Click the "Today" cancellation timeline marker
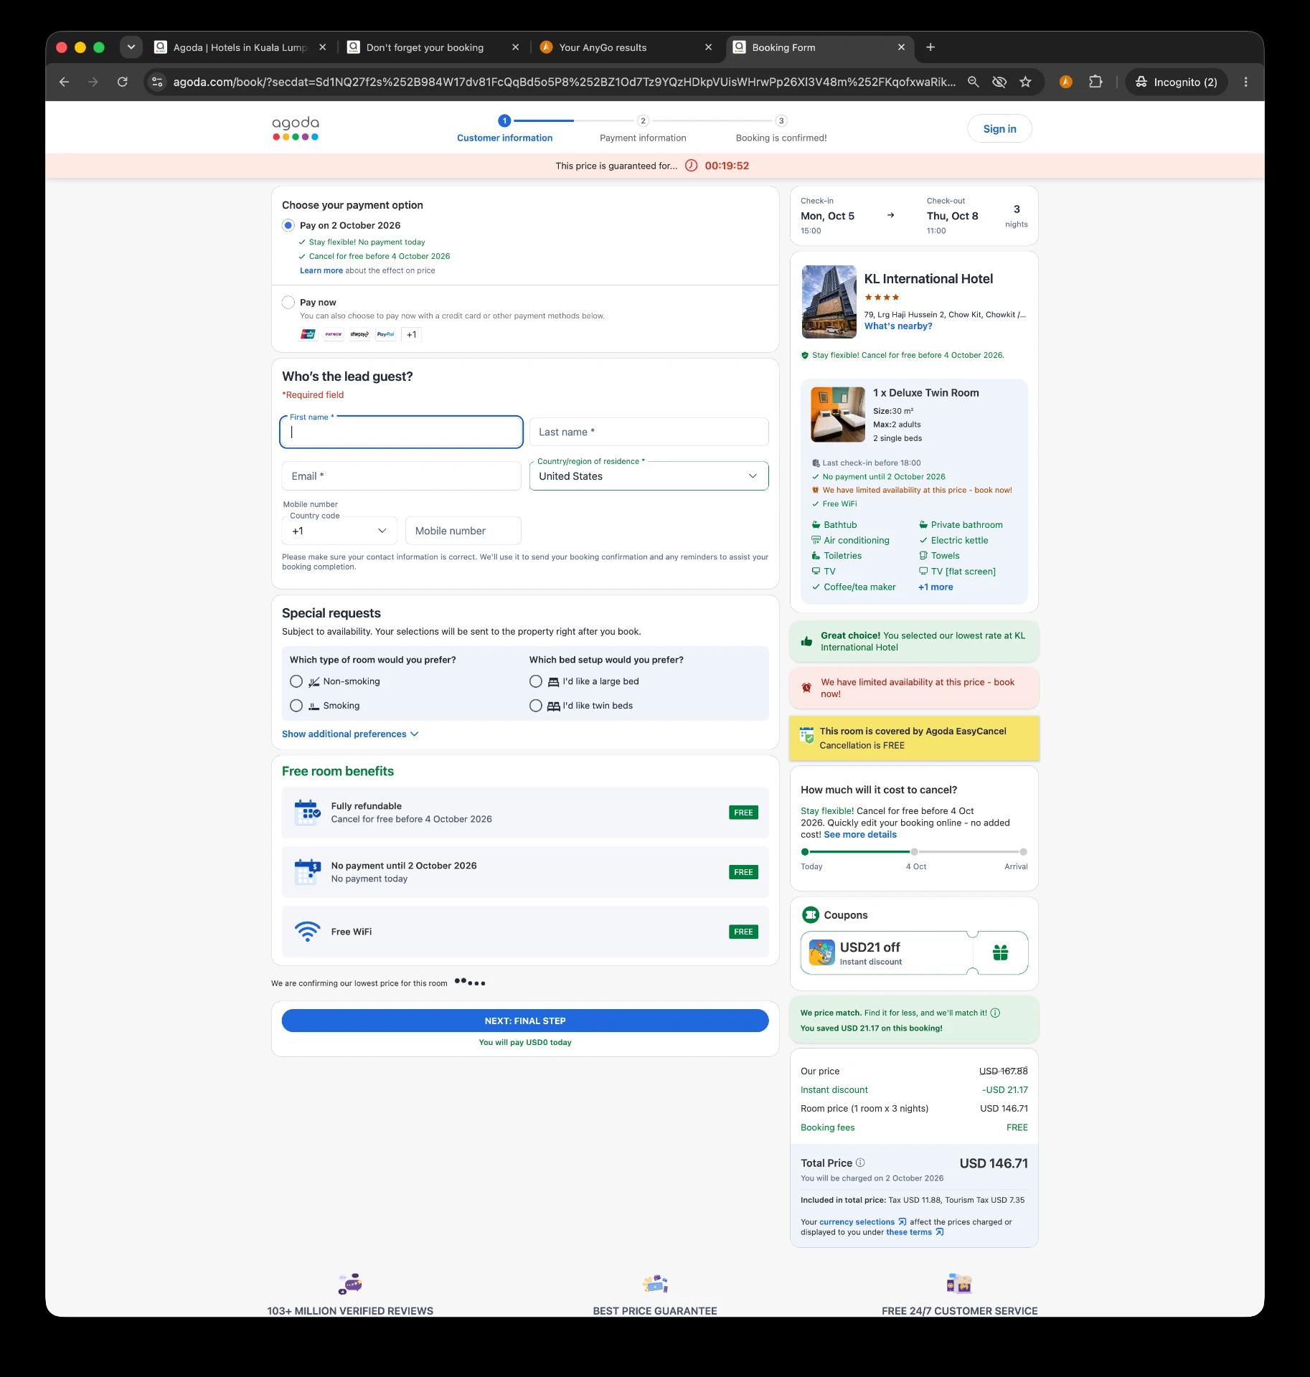This screenshot has width=1310, height=1377. coord(805,852)
